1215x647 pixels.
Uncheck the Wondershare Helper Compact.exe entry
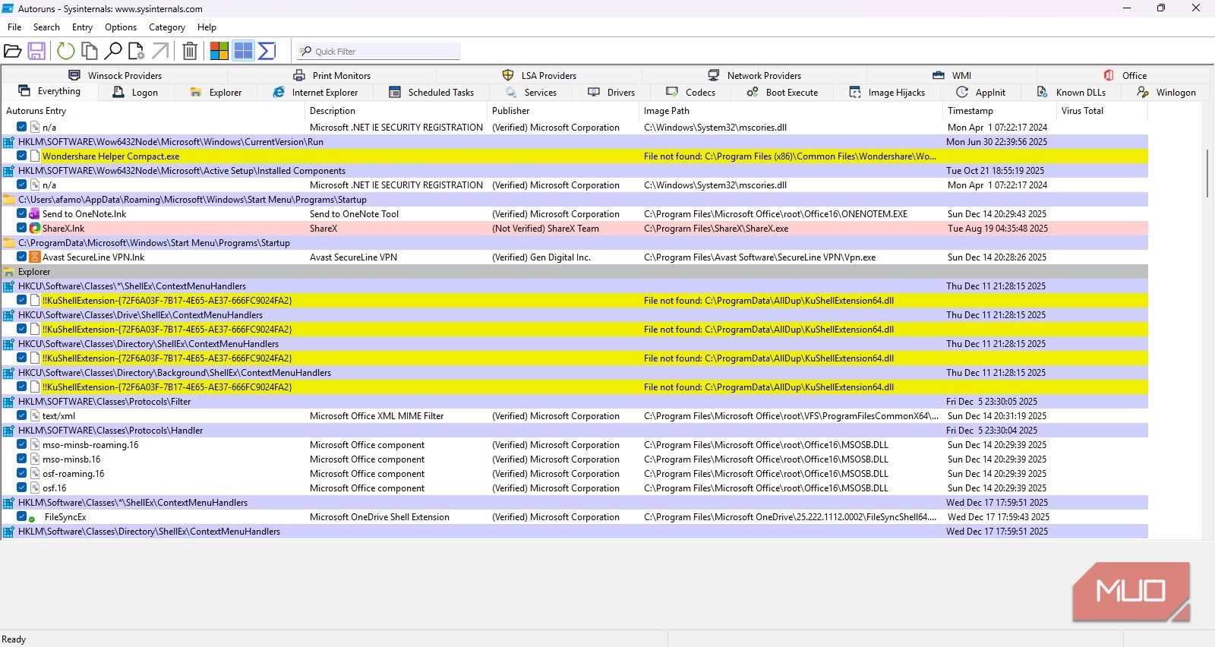[x=22, y=156]
